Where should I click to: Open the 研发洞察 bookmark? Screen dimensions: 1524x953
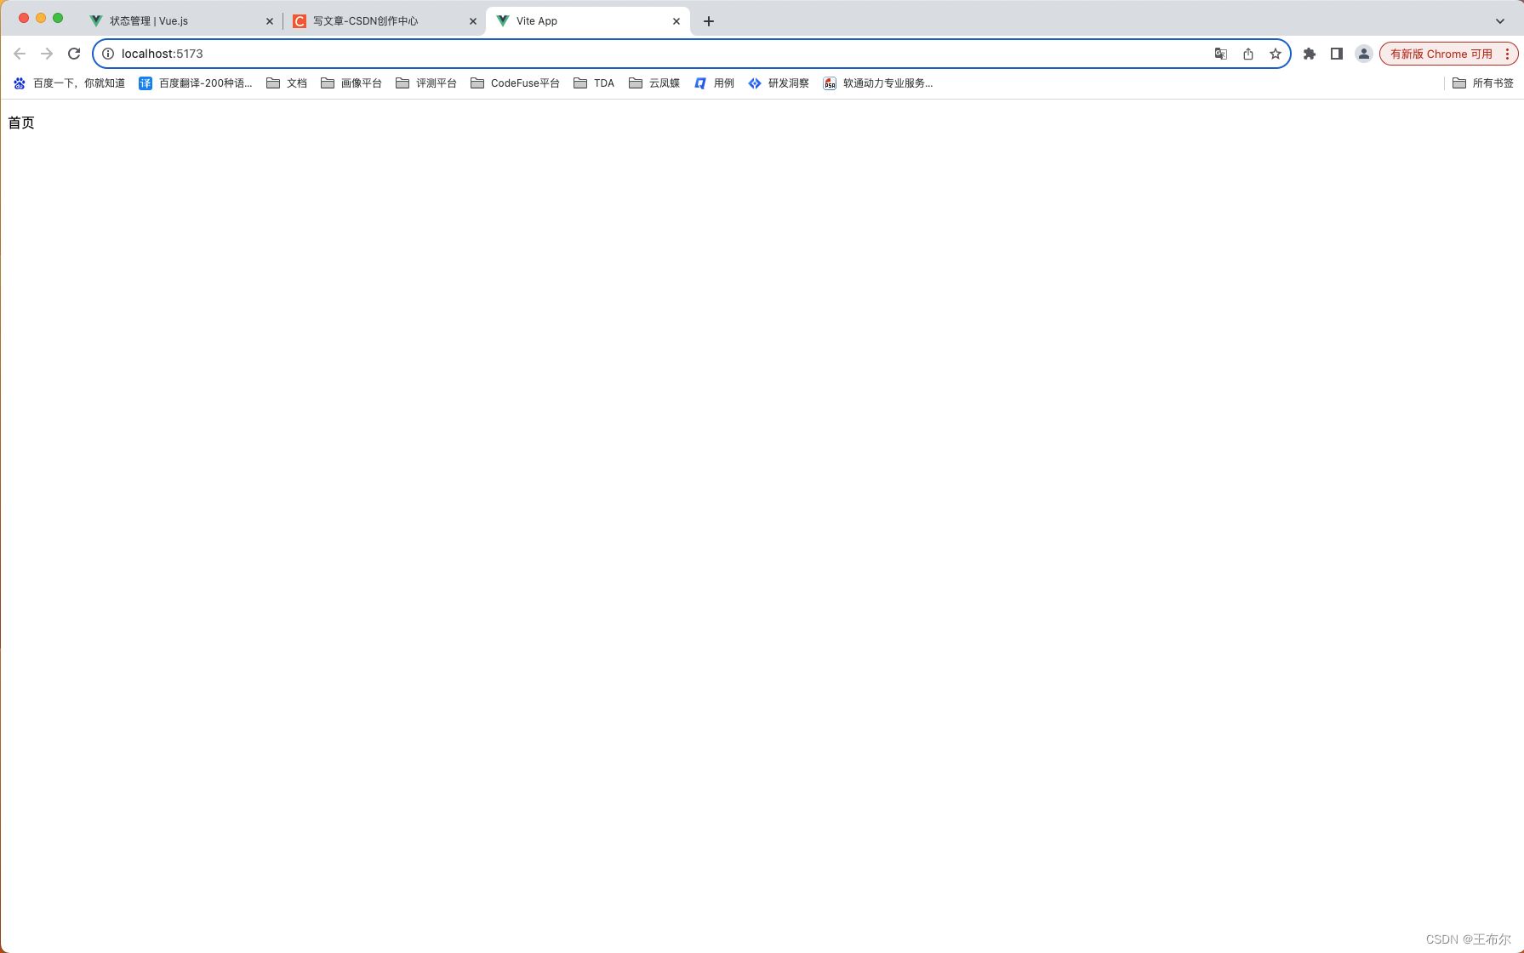(x=779, y=83)
